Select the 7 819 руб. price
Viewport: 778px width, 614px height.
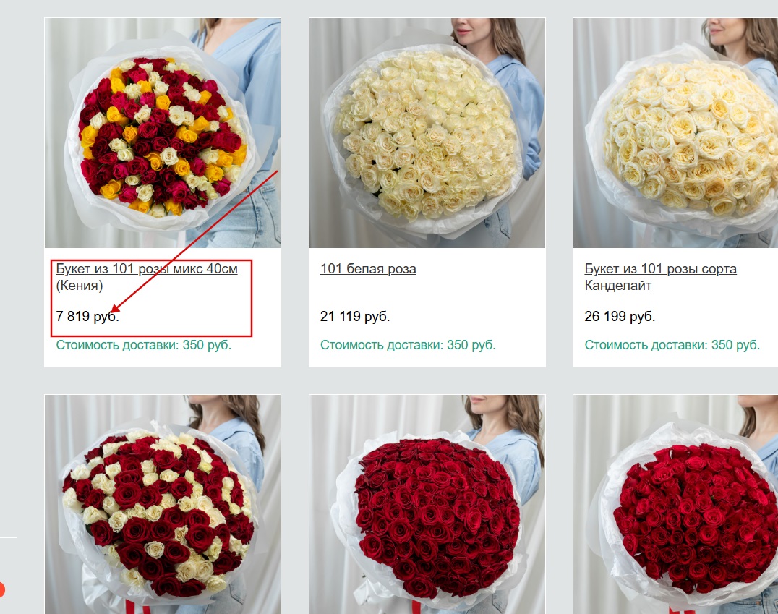87,316
